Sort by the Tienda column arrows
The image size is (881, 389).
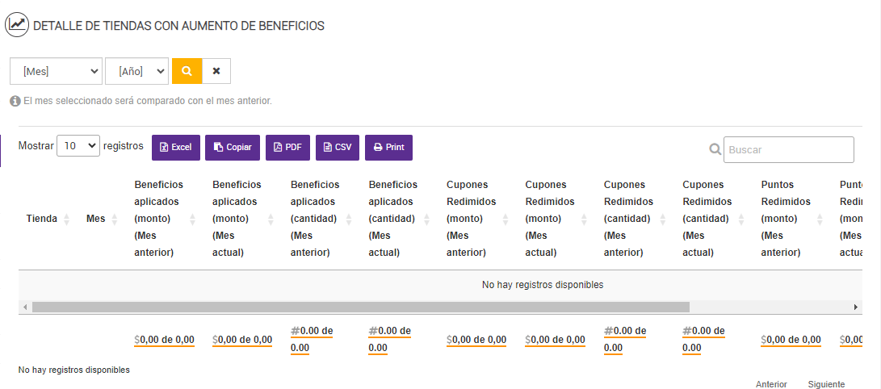tap(67, 219)
